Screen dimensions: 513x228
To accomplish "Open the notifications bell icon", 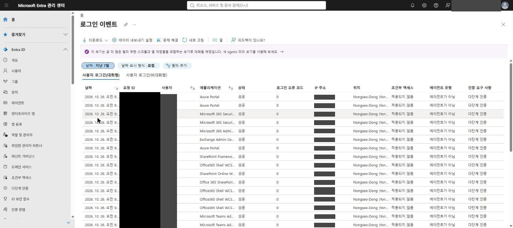I will point(412,5).
